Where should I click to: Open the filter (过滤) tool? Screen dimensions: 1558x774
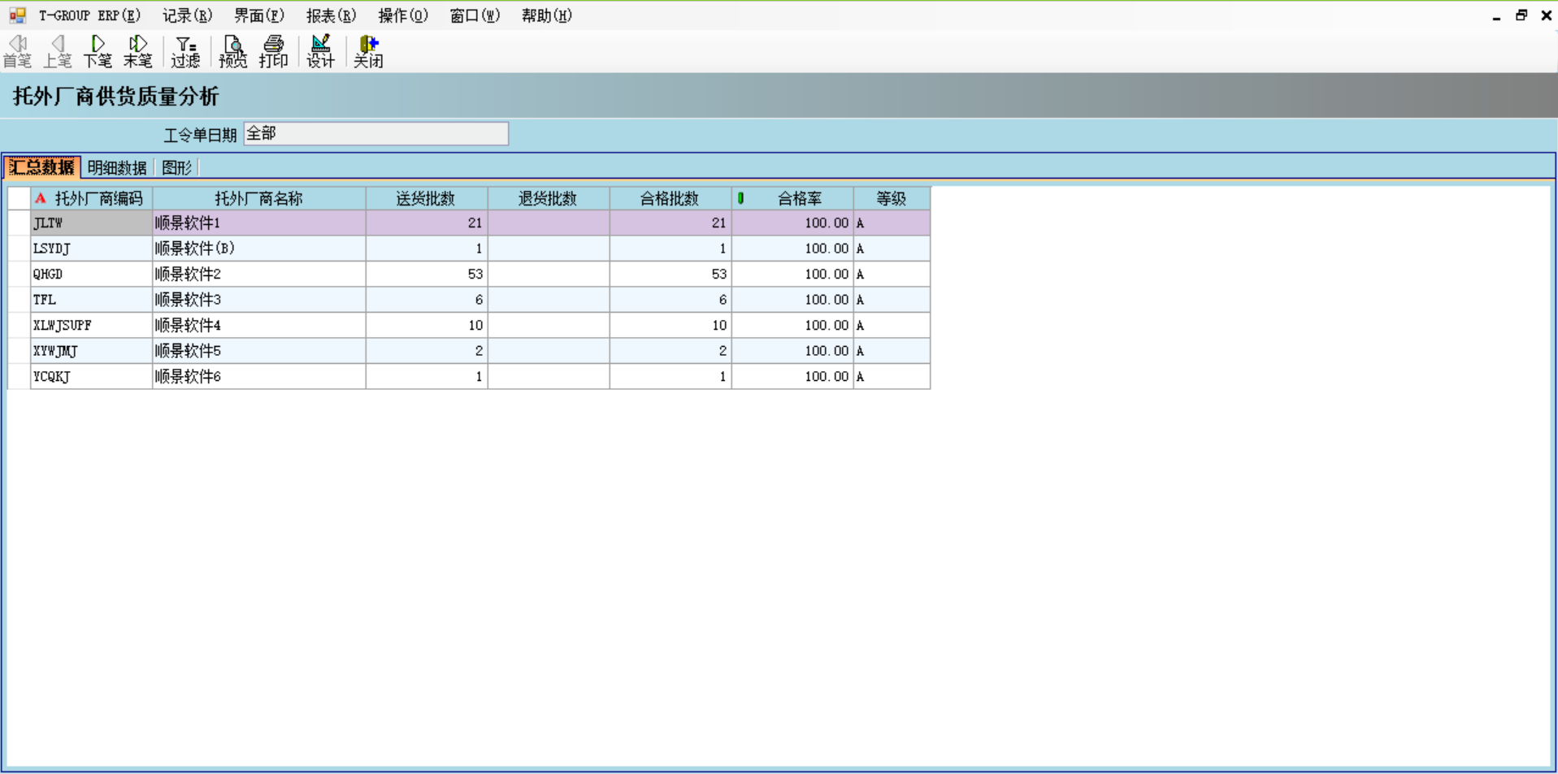pos(185,51)
